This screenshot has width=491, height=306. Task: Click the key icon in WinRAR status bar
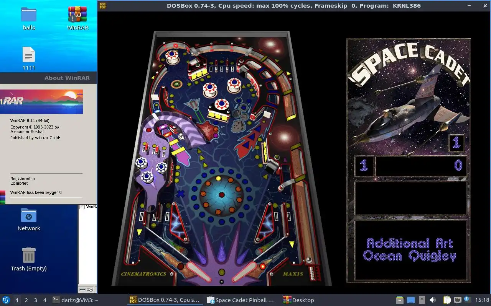click(x=90, y=289)
